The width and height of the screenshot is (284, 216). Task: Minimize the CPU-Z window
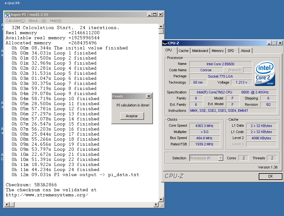click(x=269, y=43)
